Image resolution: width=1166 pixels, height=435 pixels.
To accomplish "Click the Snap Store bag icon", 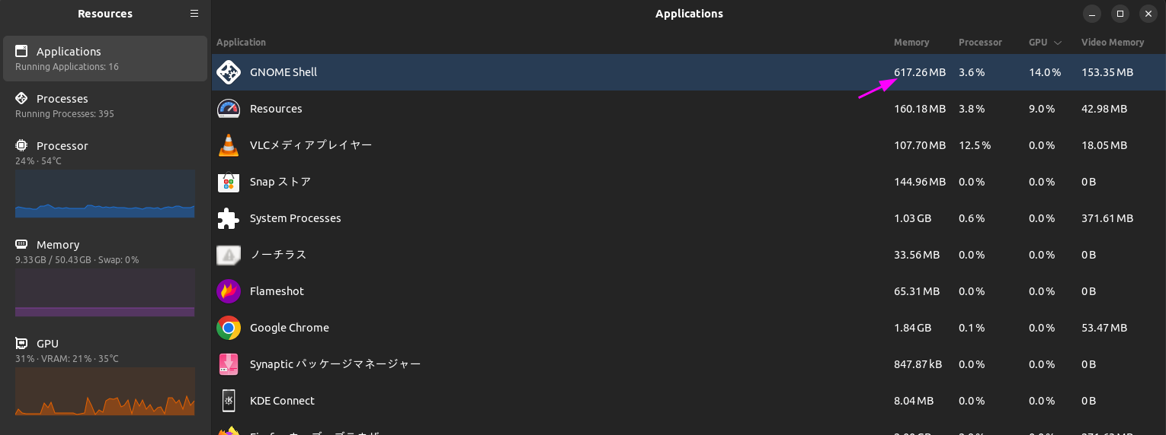I will (229, 182).
